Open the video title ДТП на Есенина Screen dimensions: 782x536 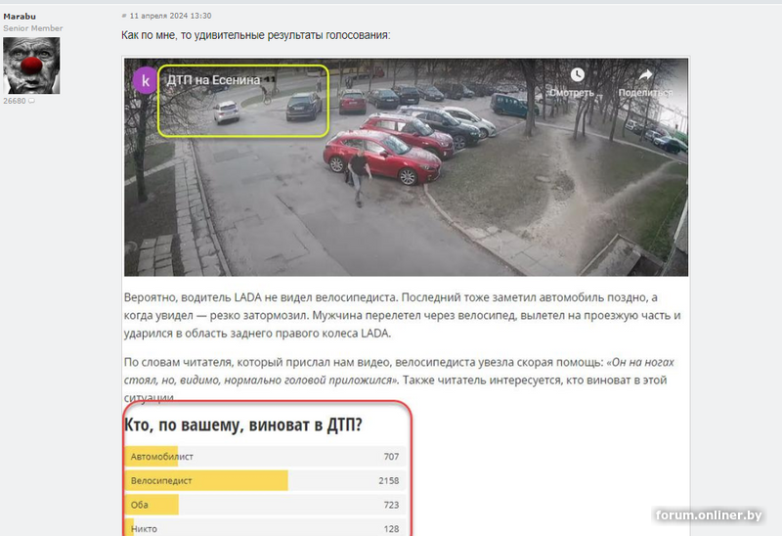213,80
